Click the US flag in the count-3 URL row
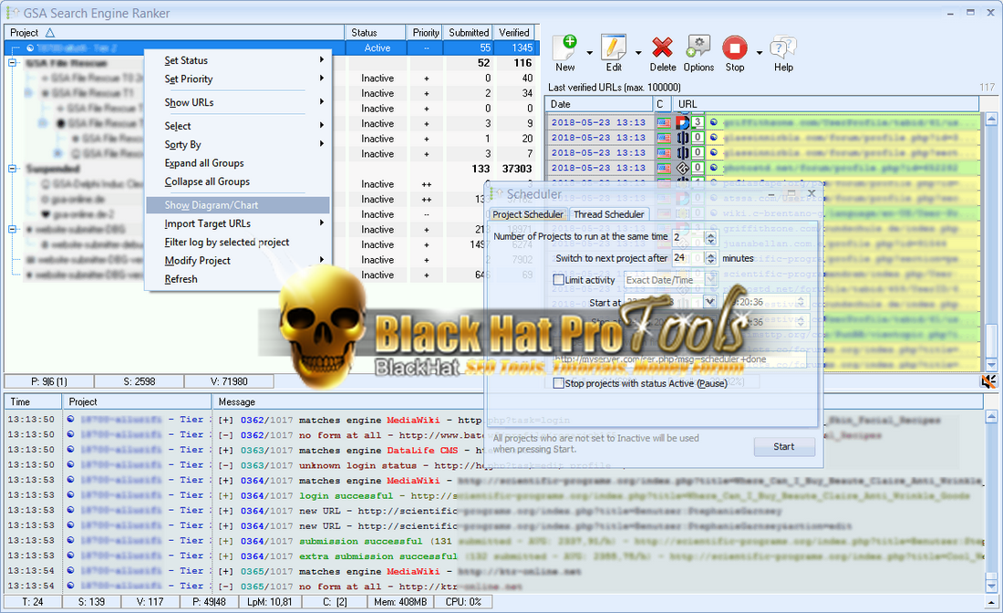 [x=664, y=122]
